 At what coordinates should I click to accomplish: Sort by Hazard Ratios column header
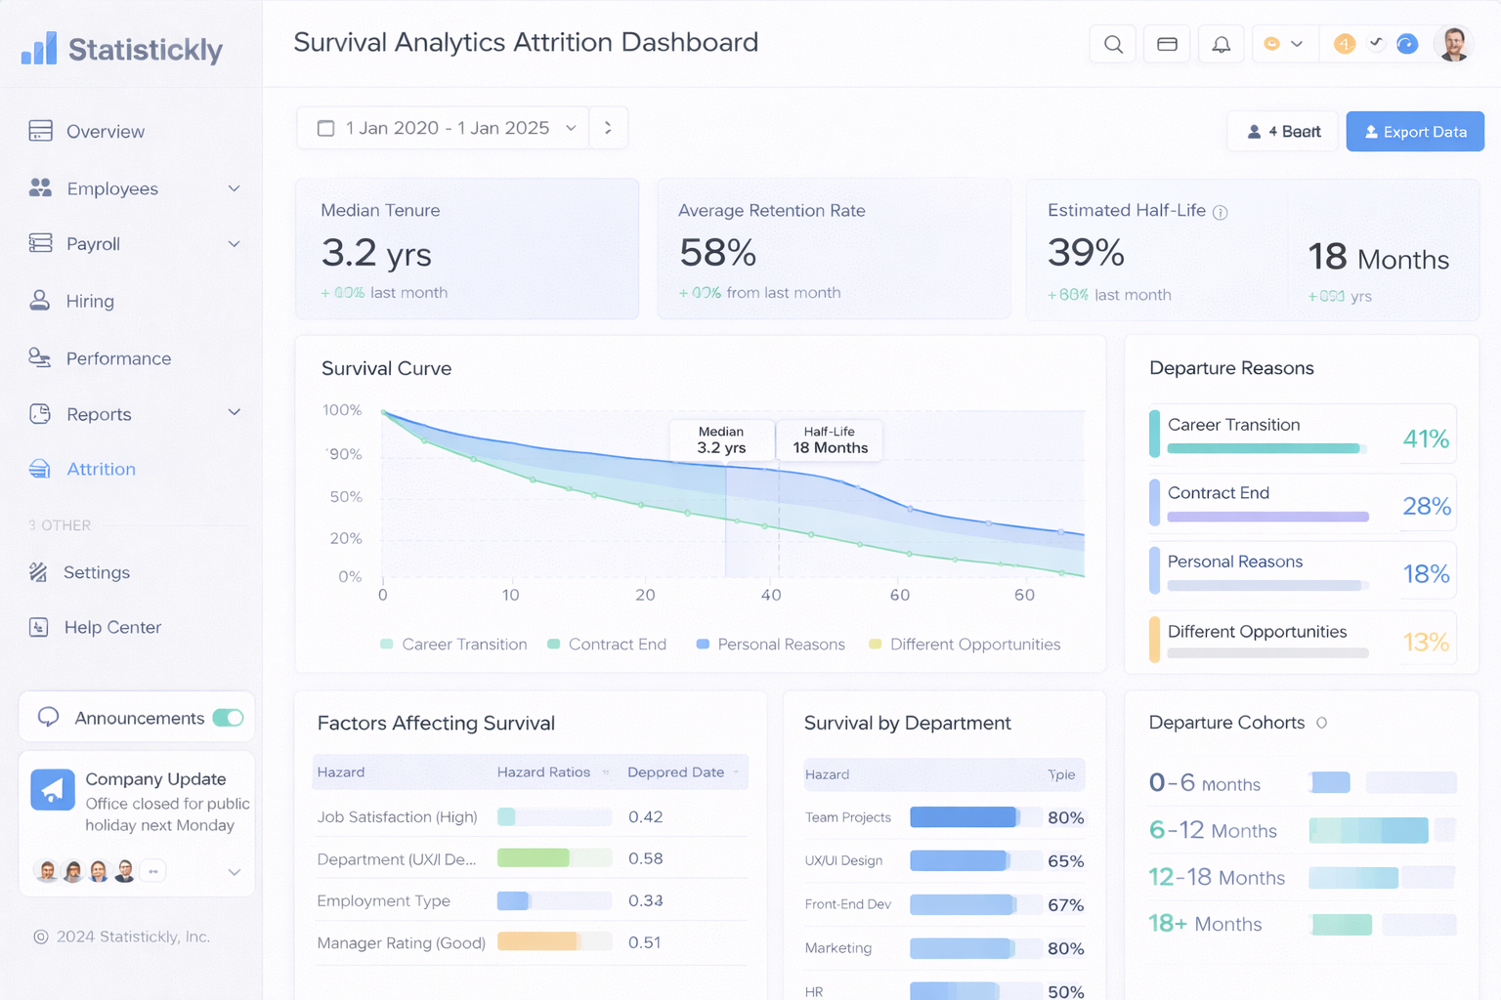click(x=543, y=771)
